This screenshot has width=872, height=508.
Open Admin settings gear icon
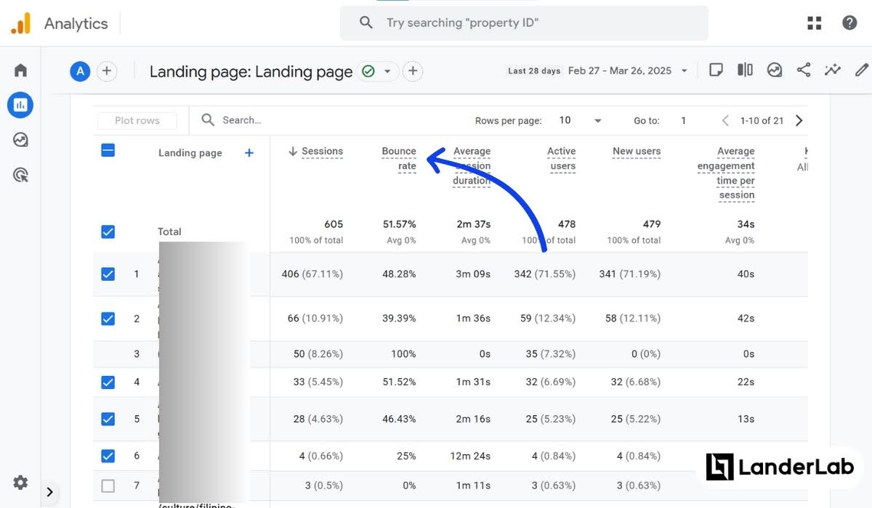(x=20, y=482)
